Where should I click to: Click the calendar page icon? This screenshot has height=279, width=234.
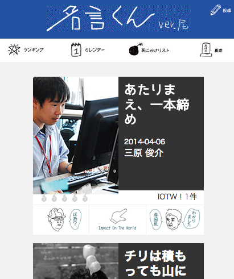(76, 49)
